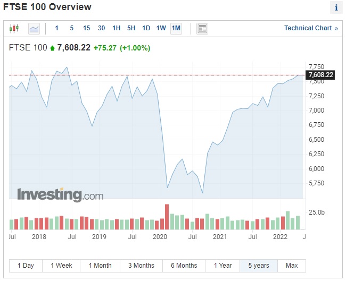Show the 1 Day range tab
The image size is (346, 281).
(x=26, y=266)
